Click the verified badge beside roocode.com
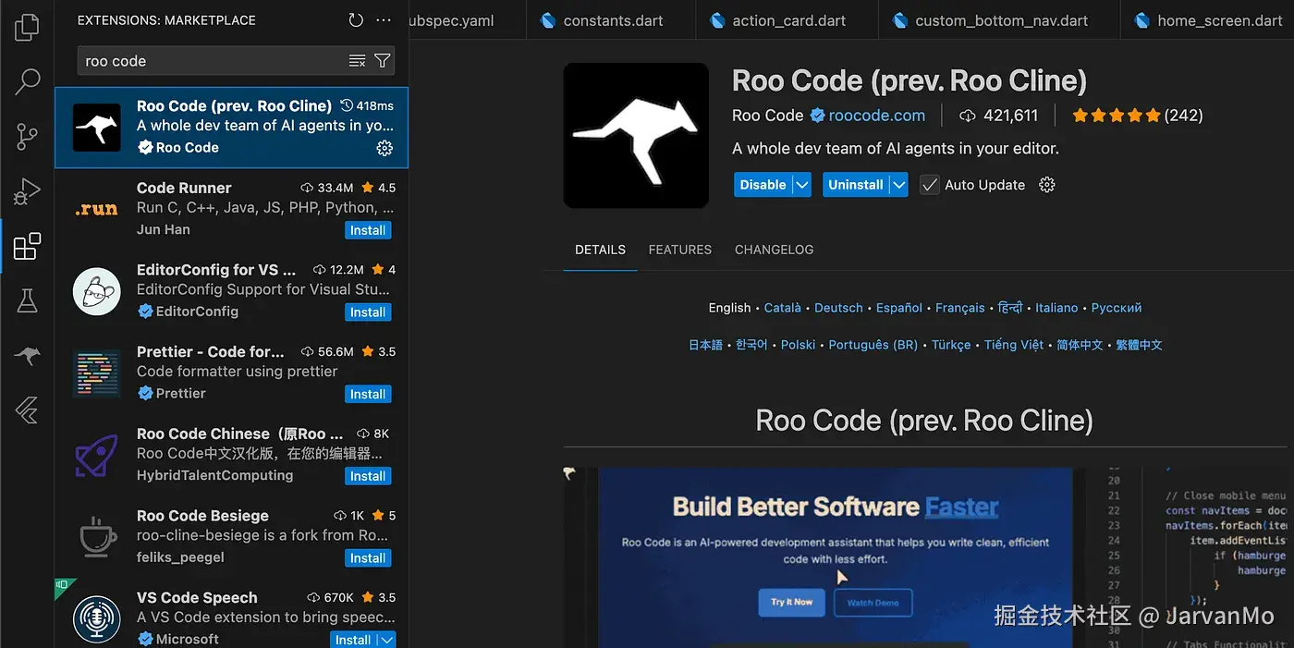Viewport: 1294px width, 648px height. point(817,116)
